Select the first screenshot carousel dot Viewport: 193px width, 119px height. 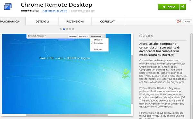(61, 29)
